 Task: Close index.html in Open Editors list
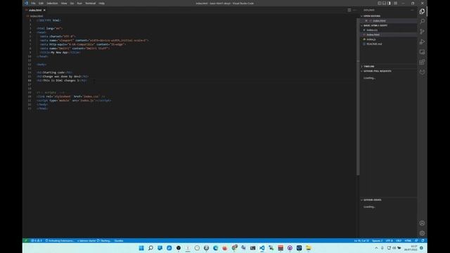click(366, 21)
